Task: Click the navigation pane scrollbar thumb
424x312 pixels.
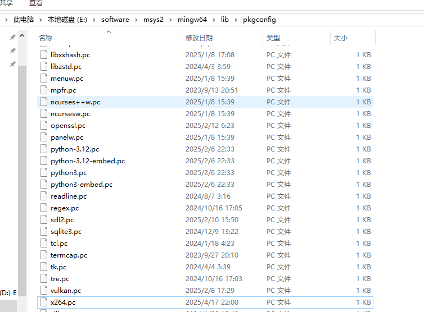Action: tap(22, 181)
